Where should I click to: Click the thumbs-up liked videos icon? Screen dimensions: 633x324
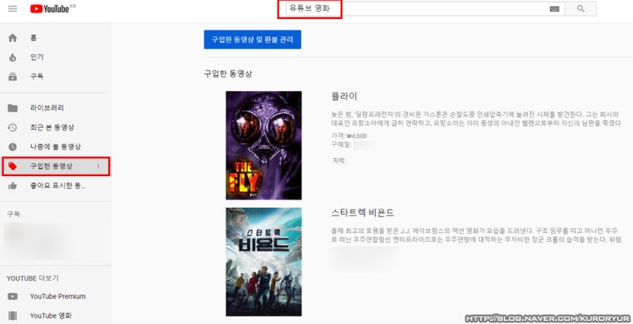pos(13,186)
